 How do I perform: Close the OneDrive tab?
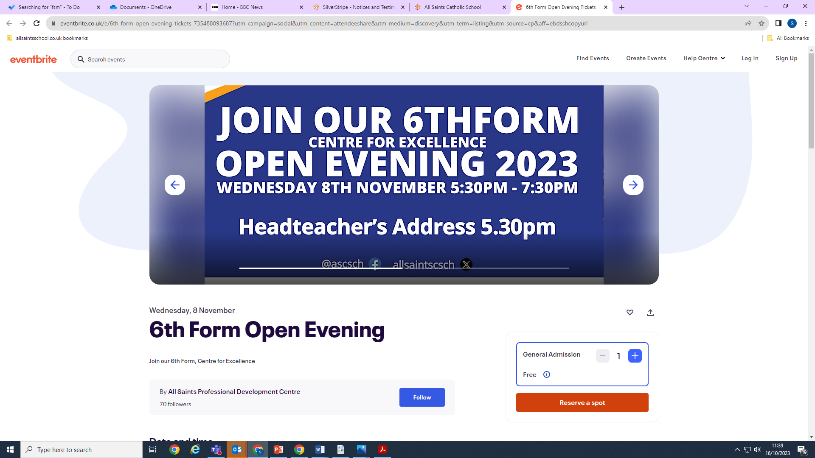(x=200, y=7)
